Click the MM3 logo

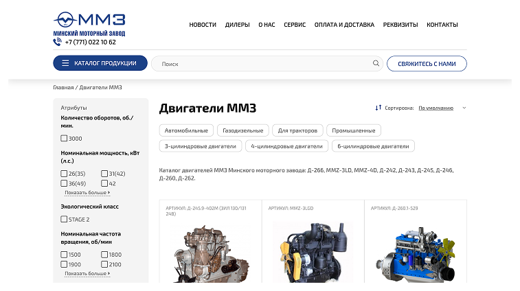click(x=89, y=24)
